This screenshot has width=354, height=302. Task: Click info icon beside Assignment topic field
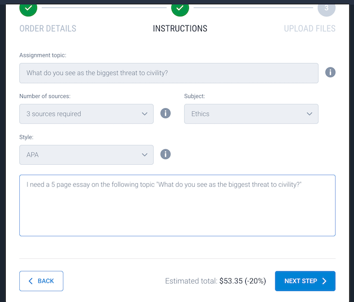(x=330, y=73)
